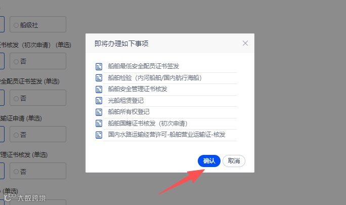Click document icon beside 光船租赁登记
The height and width of the screenshot is (205, 346).
(99, 101)
